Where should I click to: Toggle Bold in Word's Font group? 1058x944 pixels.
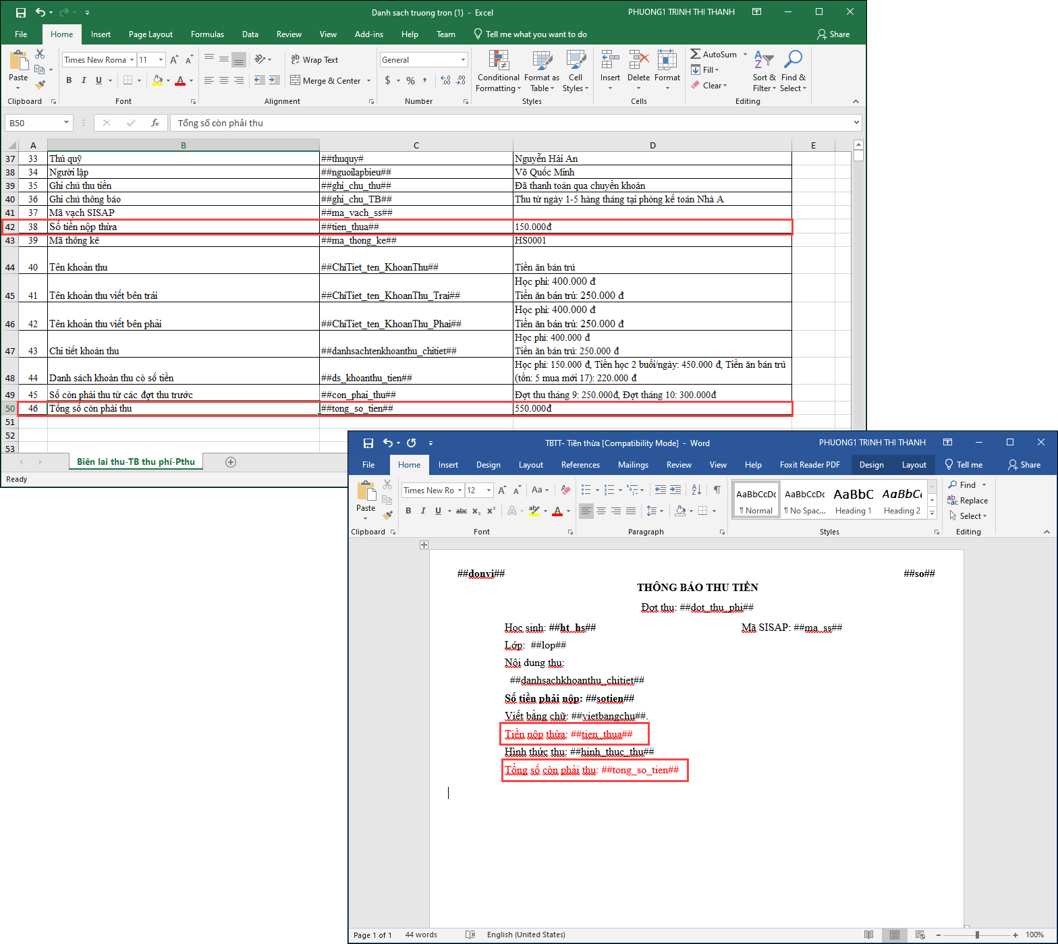408,511
